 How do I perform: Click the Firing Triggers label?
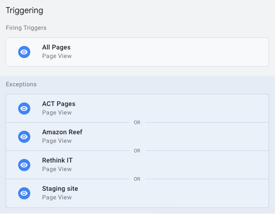(26, 28)
